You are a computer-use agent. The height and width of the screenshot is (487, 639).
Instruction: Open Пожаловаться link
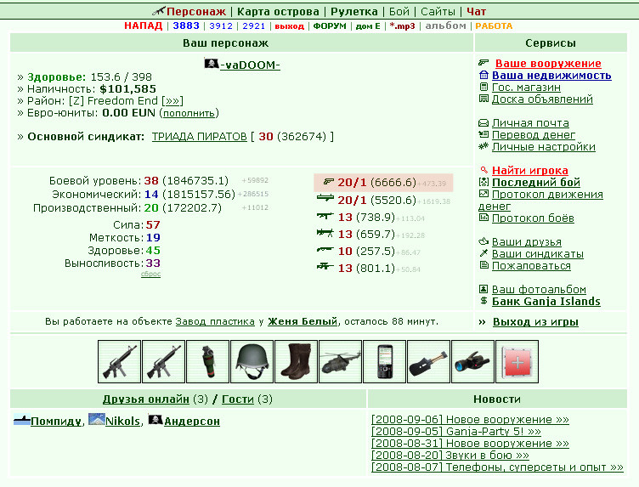point(531,266)
